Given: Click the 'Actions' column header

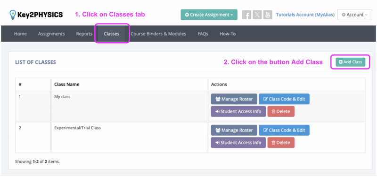Looking at the screenshot, I should click(287, 85).
